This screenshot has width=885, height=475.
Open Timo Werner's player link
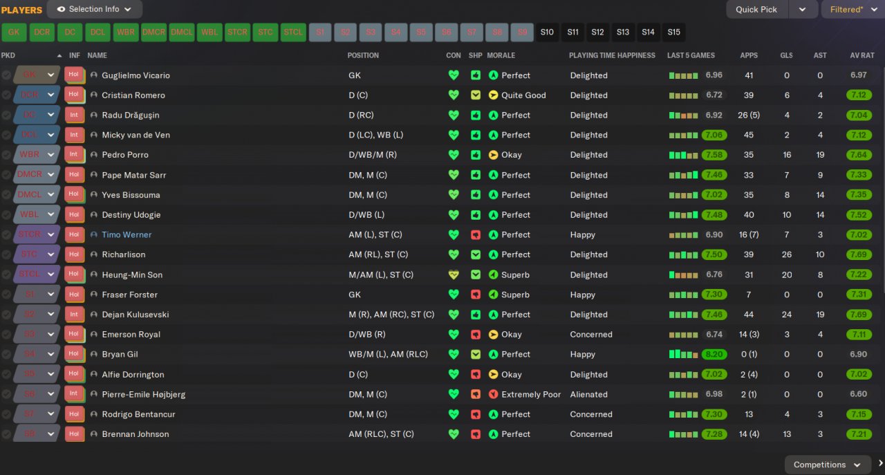[x=127, y=235]
